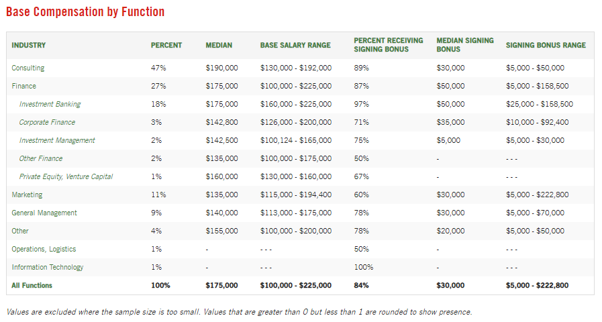The image size is (602, 322).
Task: Click the Investment Banking sub-row label
Action: [50, 104]
